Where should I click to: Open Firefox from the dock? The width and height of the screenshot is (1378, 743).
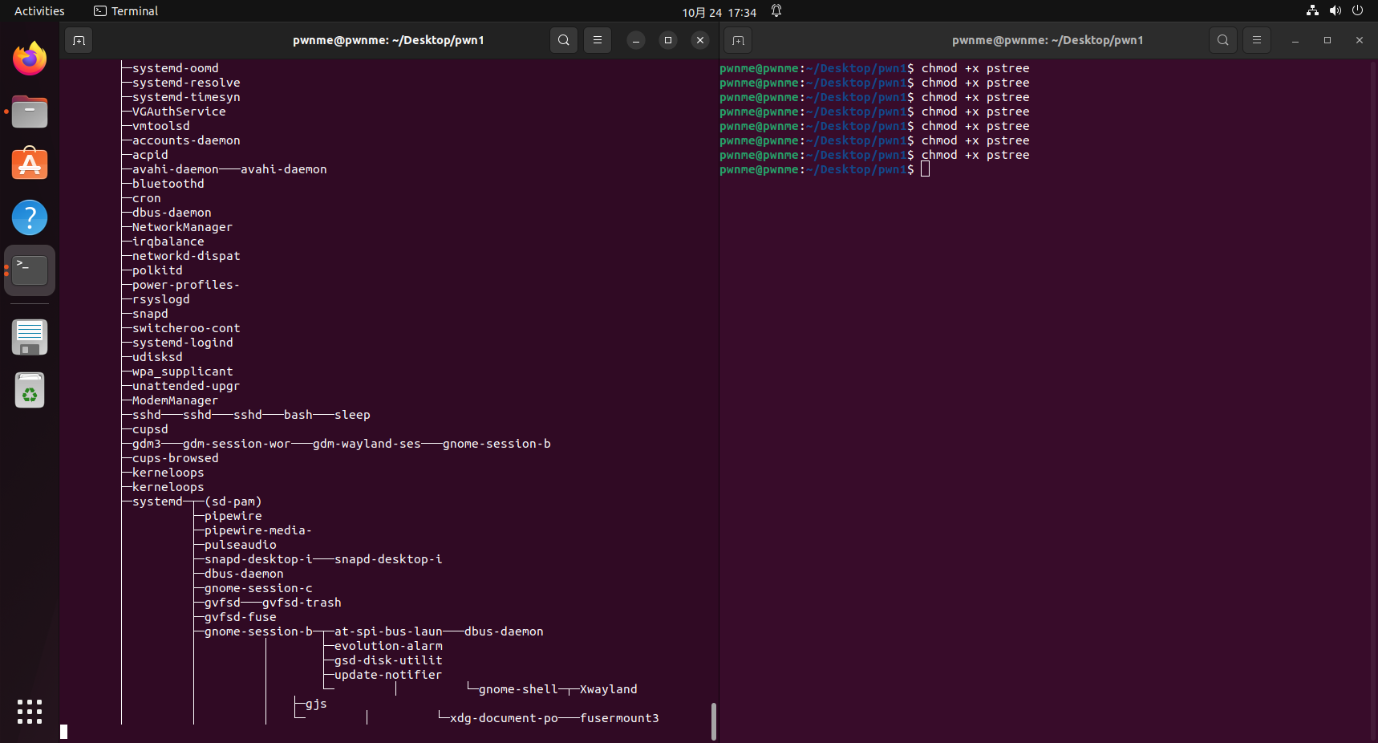[30, 58]
